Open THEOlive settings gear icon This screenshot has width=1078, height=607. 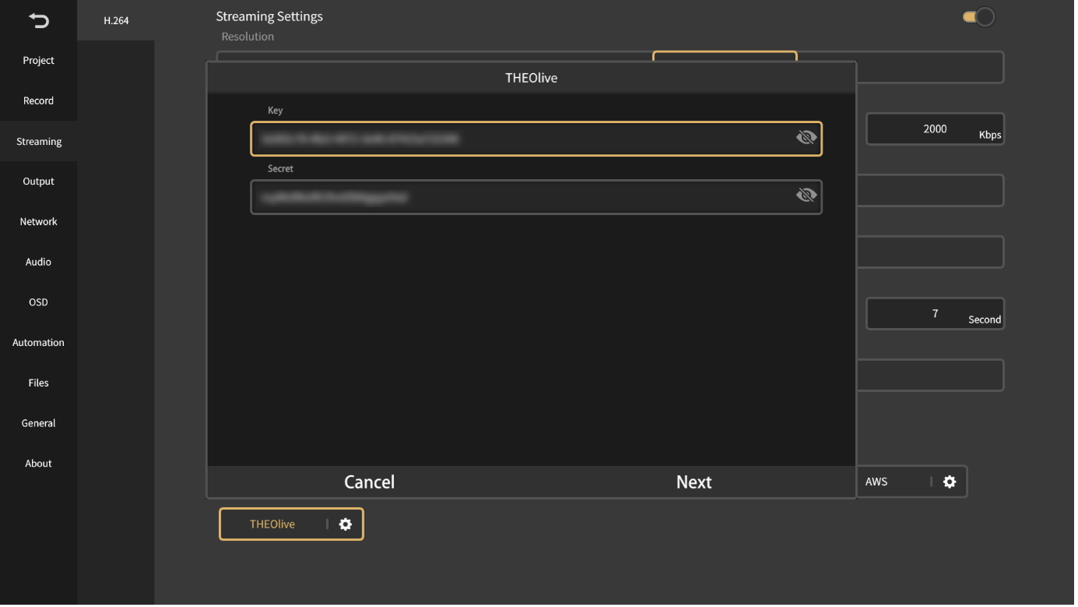tap(347, 526)
